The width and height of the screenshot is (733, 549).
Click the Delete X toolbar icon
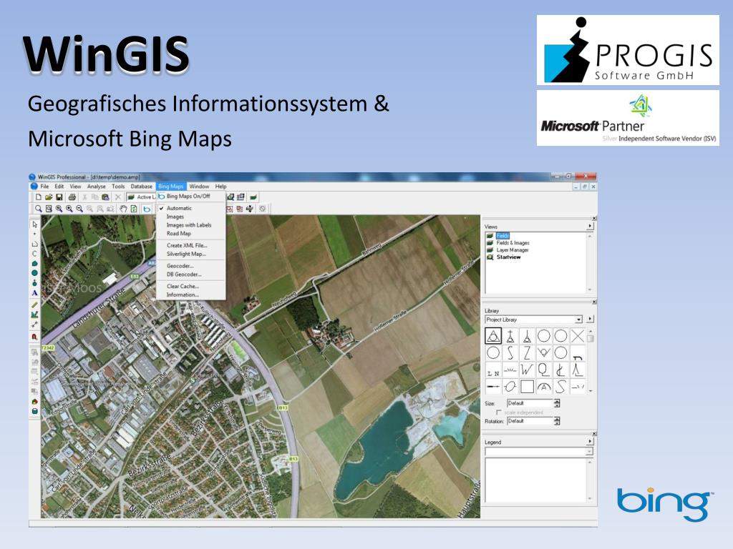[x=118, y=197]
